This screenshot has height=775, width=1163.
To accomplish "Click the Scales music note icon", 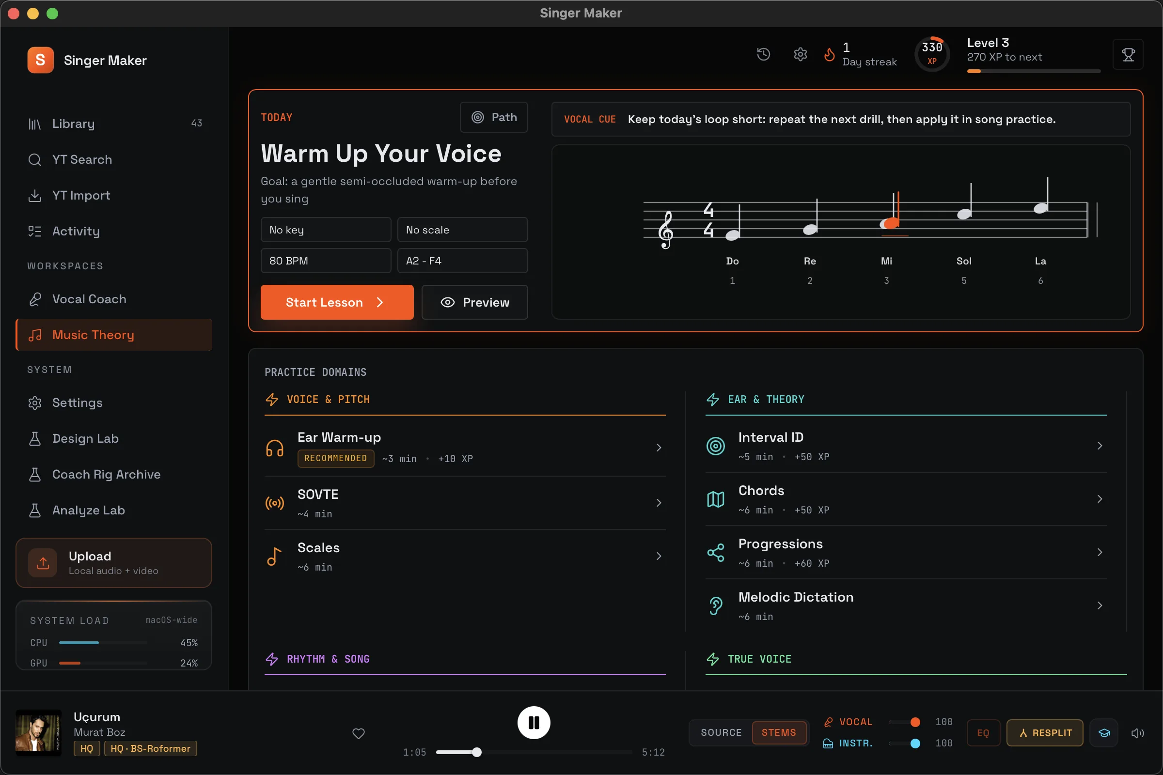I will [x=274, y=557].
